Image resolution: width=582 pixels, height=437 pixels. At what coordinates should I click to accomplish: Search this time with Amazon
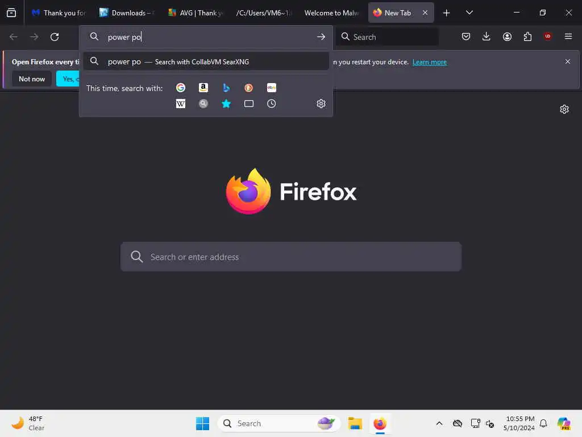(x=203, y=88)
